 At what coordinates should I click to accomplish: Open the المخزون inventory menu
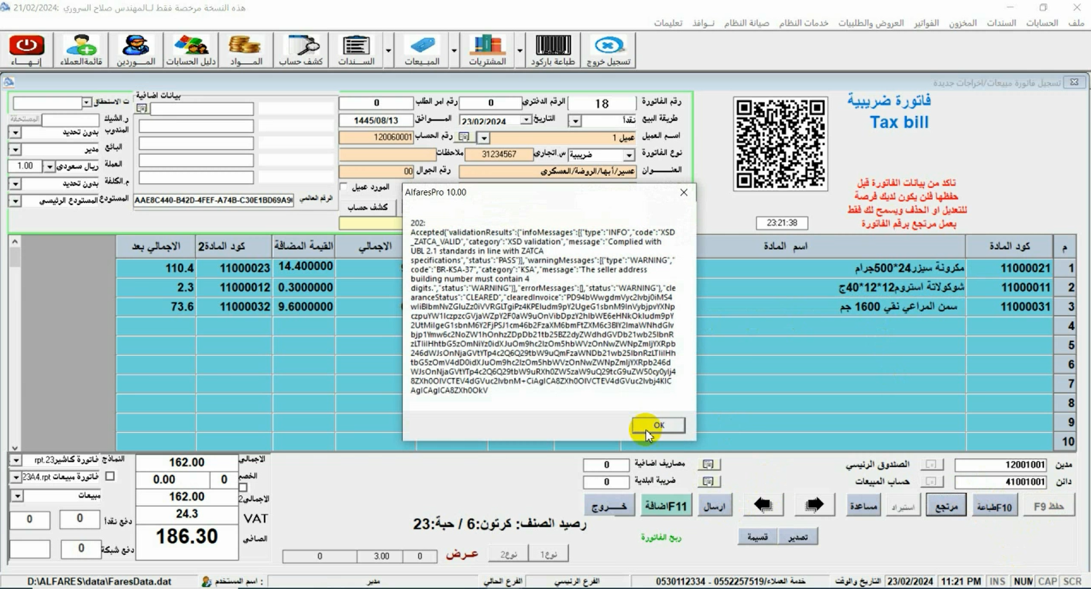(962, 23)
